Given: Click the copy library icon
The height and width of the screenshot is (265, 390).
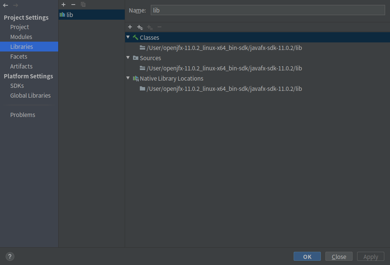Looking at the screenshot, I should (83, 5).
